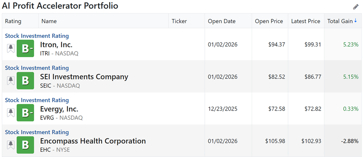This screenshot has width=363, height=157.
Task: Click Itron's green B- rating badge
Action: [25, 48]
